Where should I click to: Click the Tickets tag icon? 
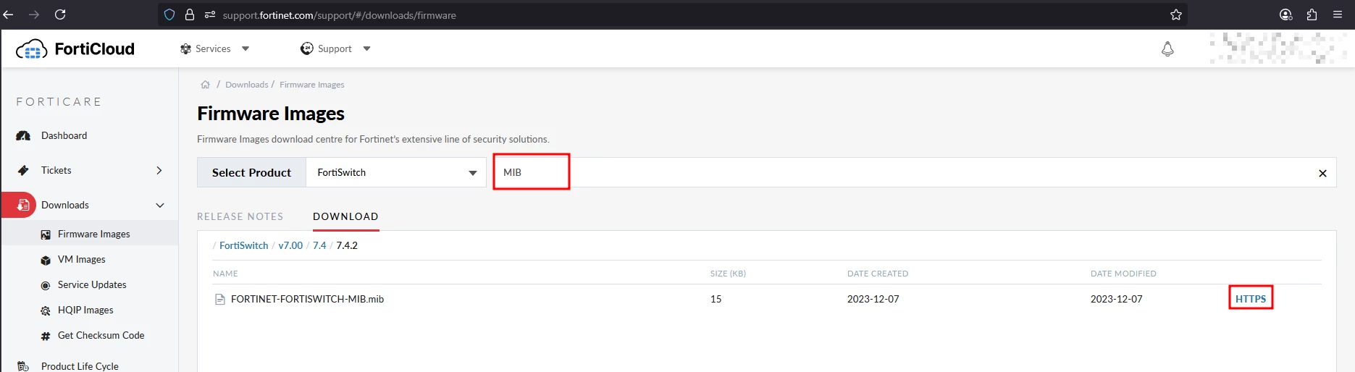click(24, 170)
